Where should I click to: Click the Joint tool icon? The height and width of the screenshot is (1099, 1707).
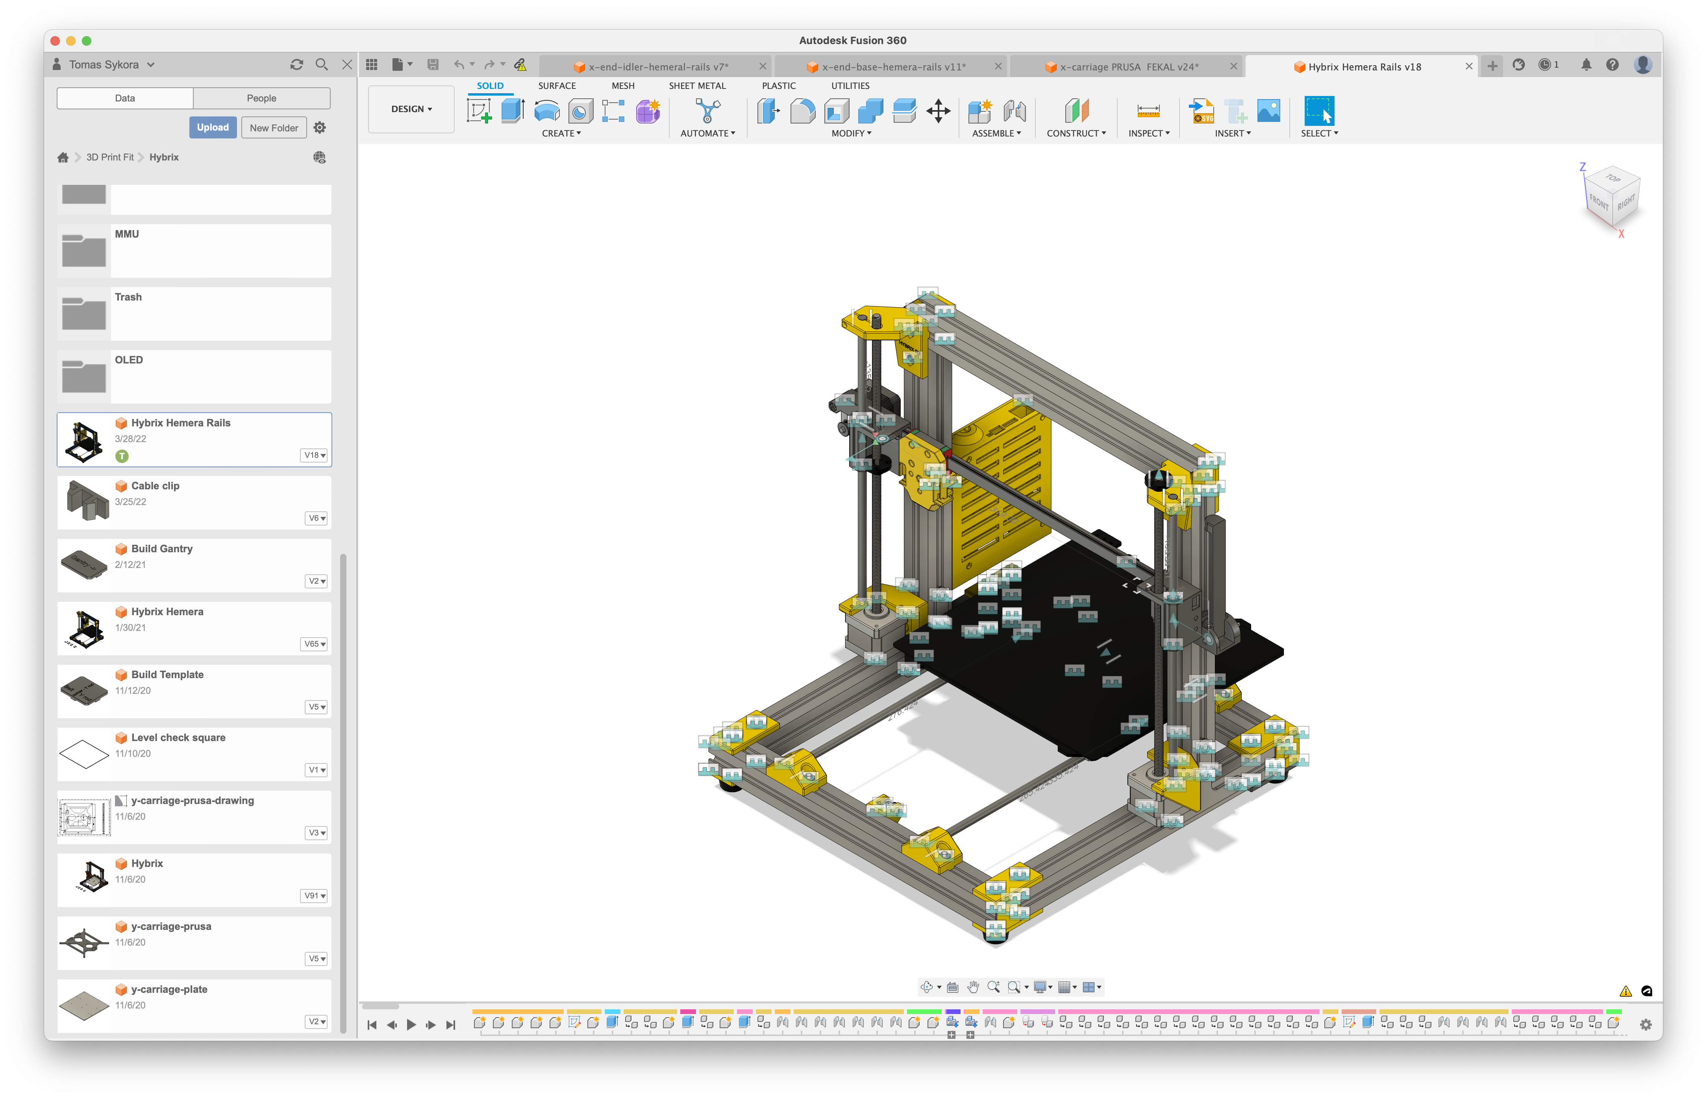coord(1014,111)
